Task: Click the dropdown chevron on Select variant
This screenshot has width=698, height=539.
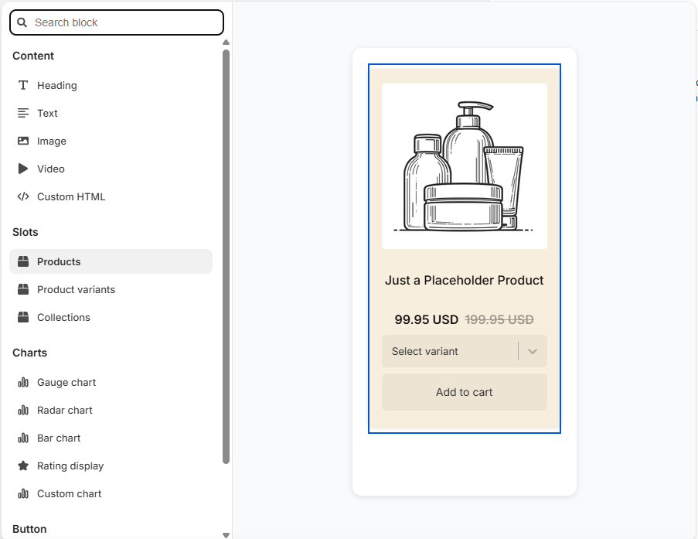Action: point(532,351)
